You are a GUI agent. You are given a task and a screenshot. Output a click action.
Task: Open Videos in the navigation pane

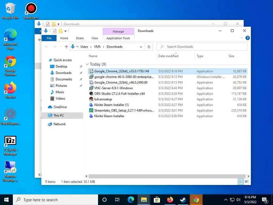tap(58, 98)
